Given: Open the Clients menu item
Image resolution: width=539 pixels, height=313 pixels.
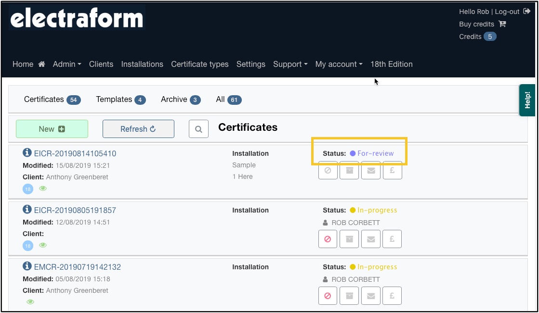Looking at the screenshot, I should 101,64.
